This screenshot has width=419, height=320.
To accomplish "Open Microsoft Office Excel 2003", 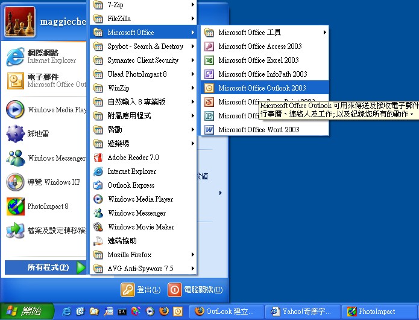I will pyautogui.click(x=265, y=60).
